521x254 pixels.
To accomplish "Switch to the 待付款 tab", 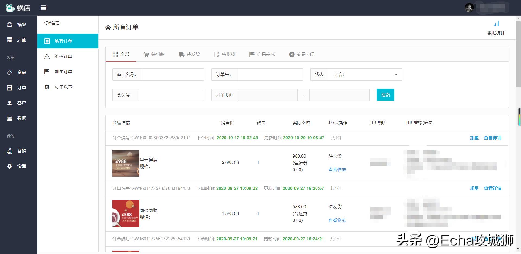I will (x=154, y=54).
